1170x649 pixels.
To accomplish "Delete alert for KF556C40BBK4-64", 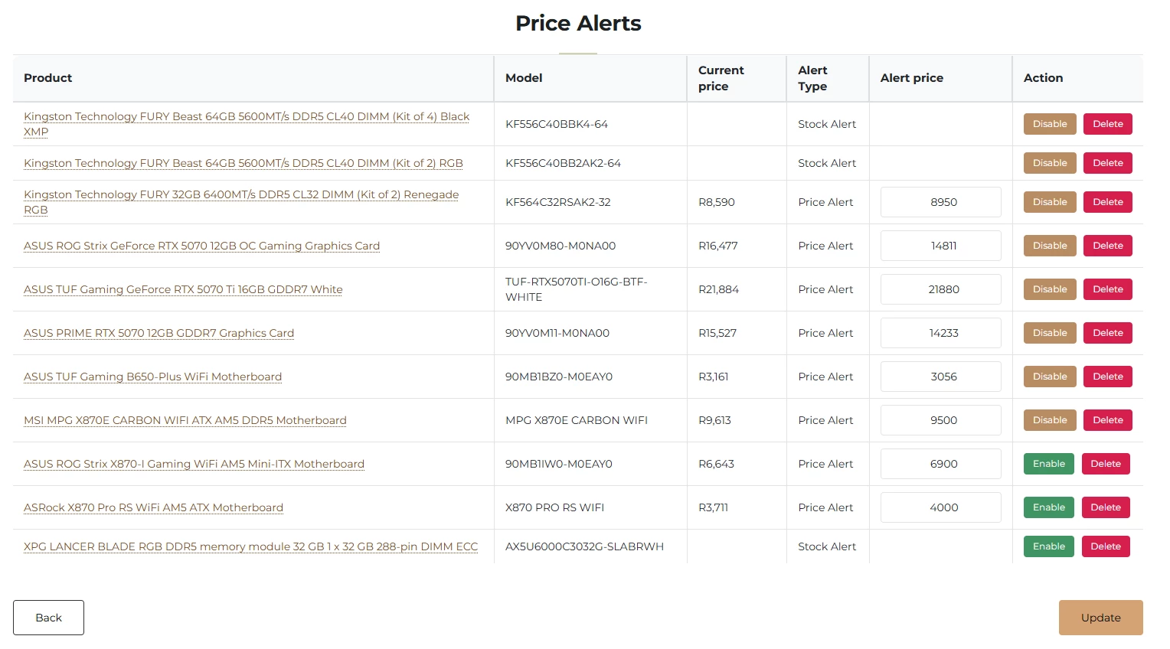I will (1108, 124).
